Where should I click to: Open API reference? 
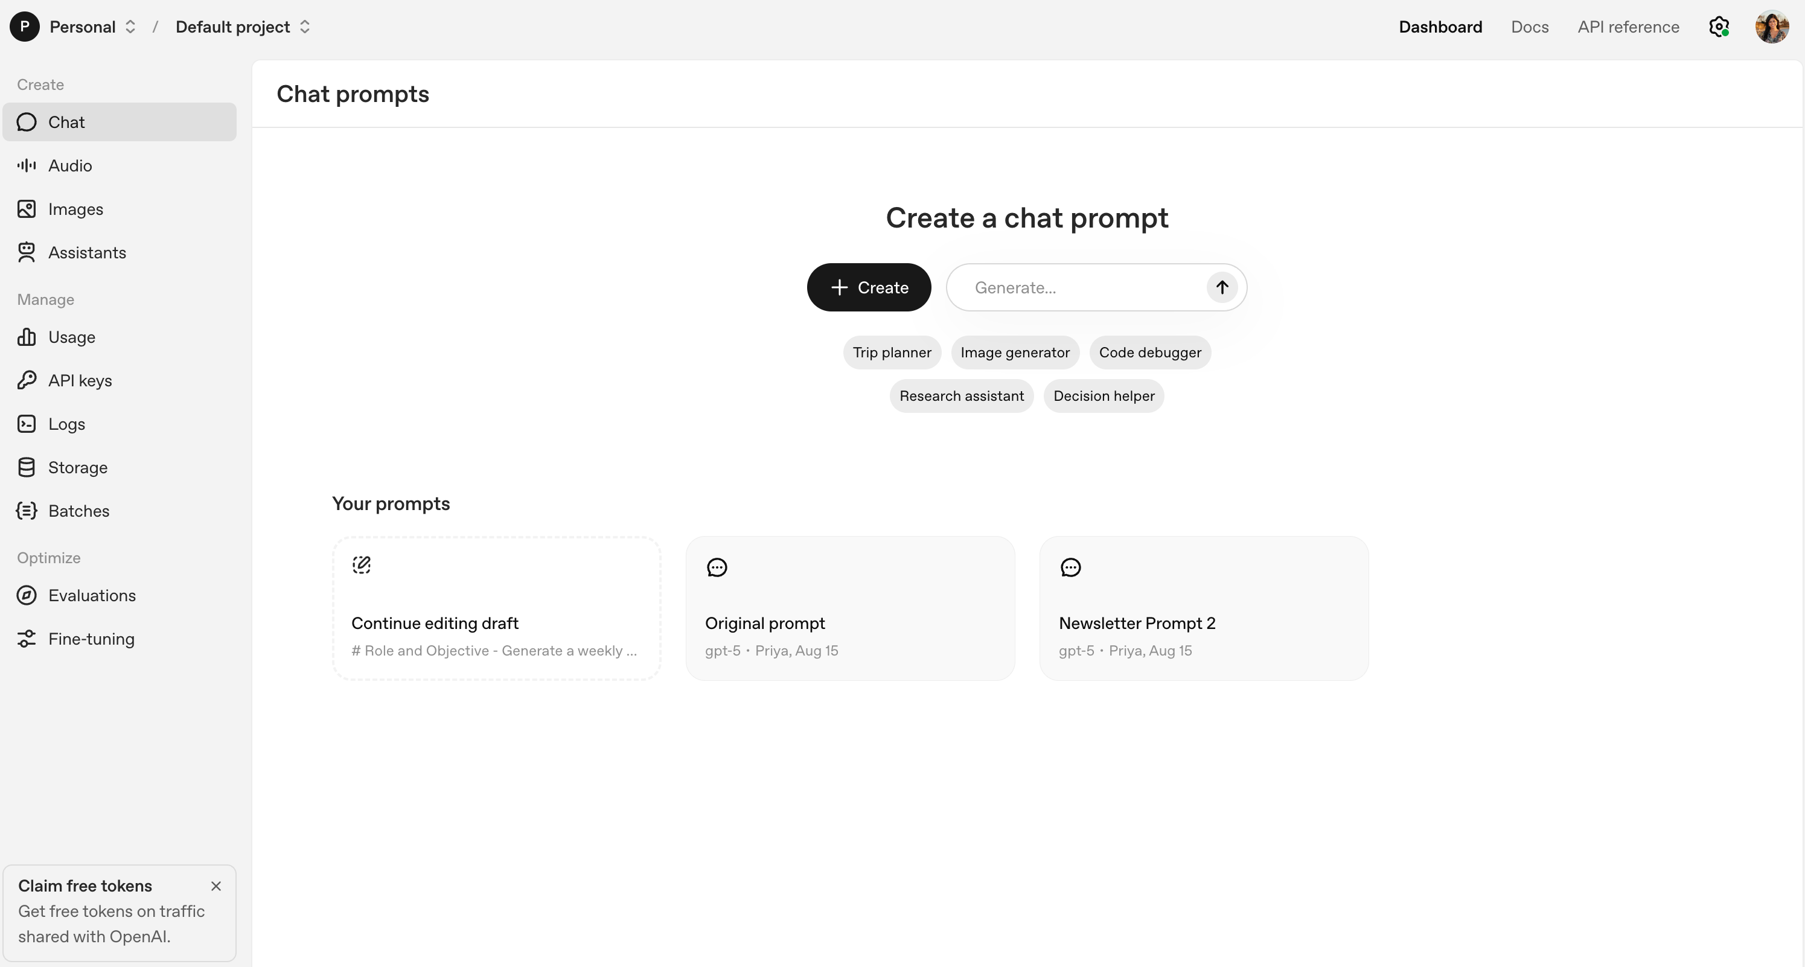pyautogui.click(x=1628, y=27)
